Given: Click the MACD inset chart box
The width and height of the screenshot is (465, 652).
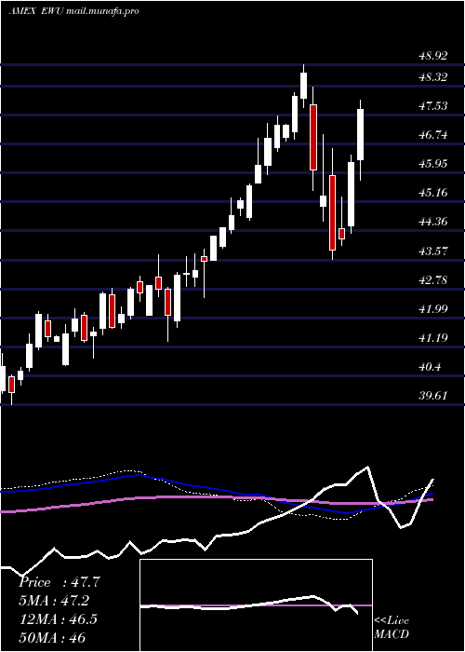Looking at the screenshot, I should tap(256, 605).
